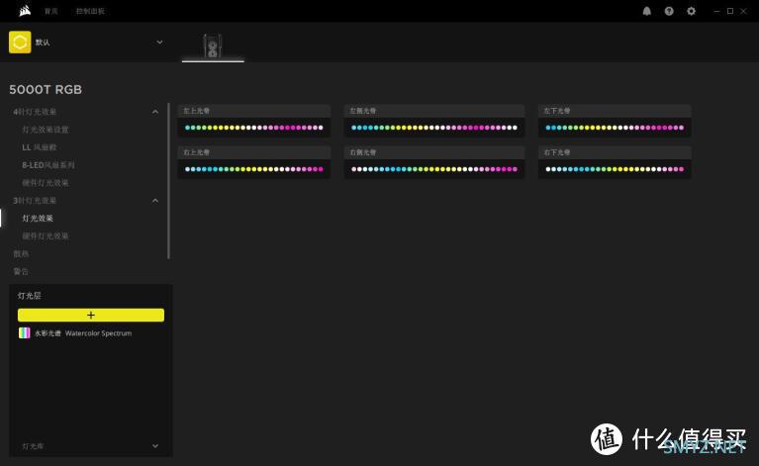Open the settings gear icon
This screenshot has width=759, height=466.
pos(692,11)
